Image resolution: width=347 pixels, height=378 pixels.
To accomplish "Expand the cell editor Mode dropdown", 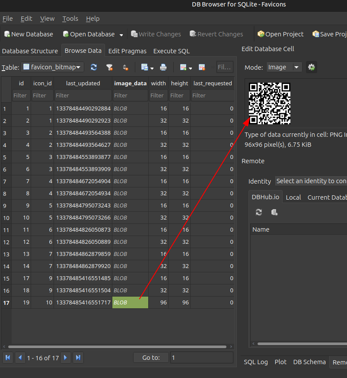I will coord(283,67).
